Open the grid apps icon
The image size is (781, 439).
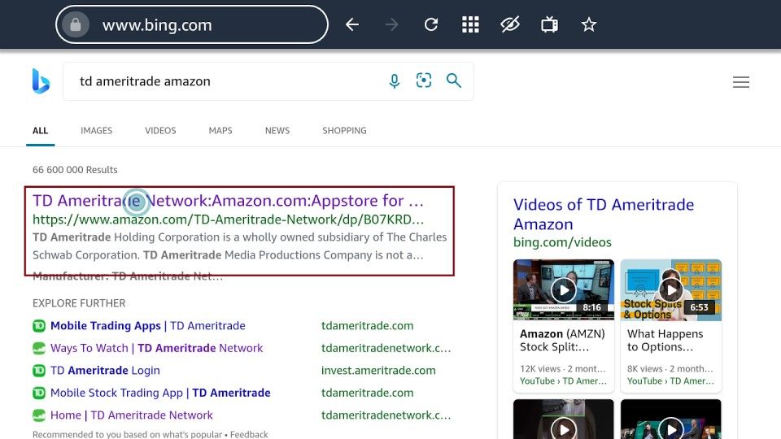click(x=470, y=24)
